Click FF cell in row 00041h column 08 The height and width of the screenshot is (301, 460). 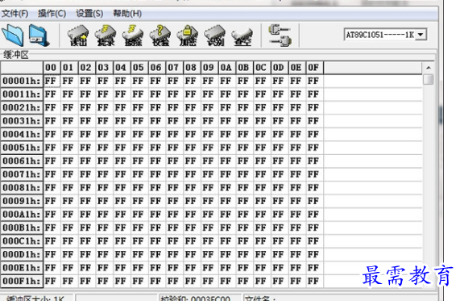tap(193, 134)
